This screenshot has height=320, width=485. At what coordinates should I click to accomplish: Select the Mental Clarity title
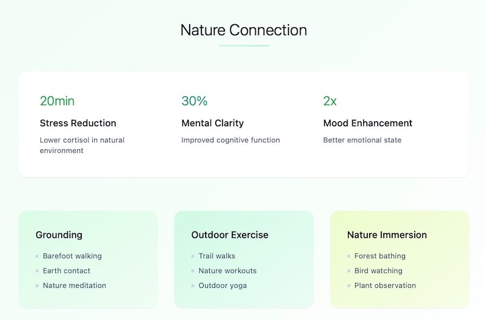point(212,123)
